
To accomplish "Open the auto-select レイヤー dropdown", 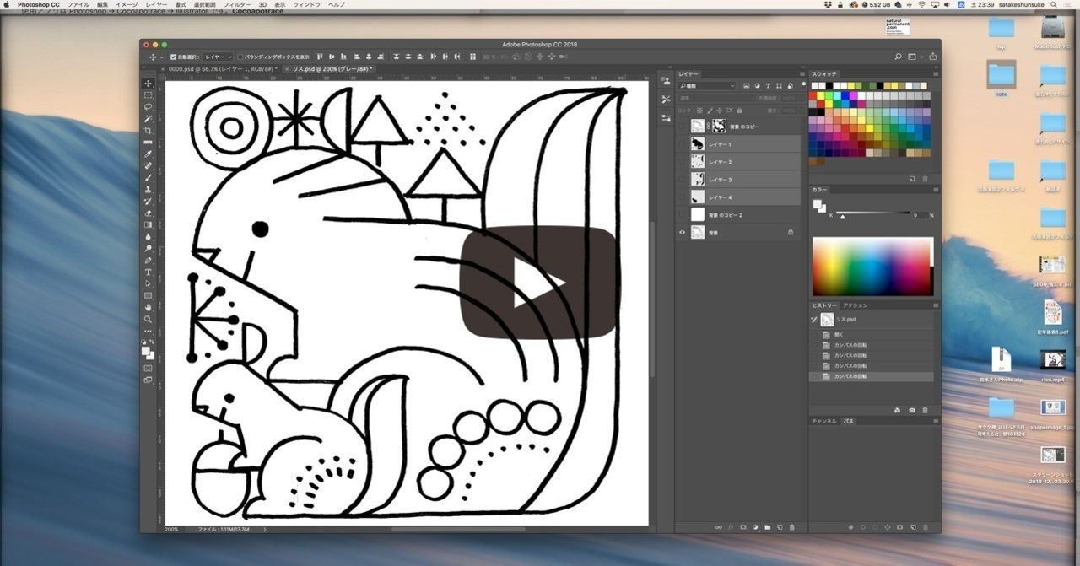I will pyautogui.click(x=218, y=57).
